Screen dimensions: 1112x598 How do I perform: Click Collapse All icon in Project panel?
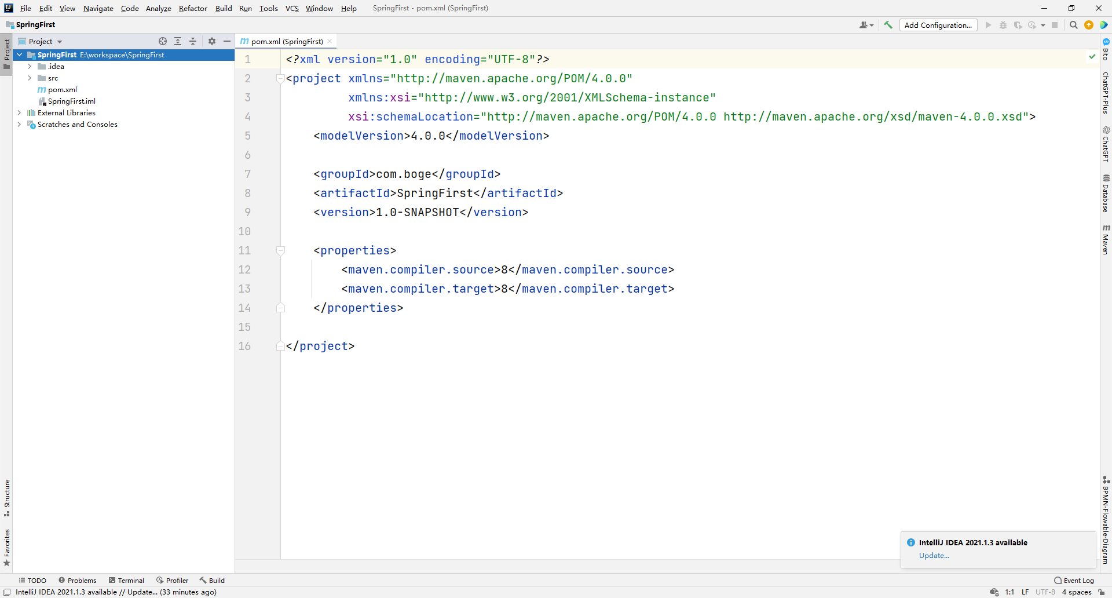[x=193, y=41]
